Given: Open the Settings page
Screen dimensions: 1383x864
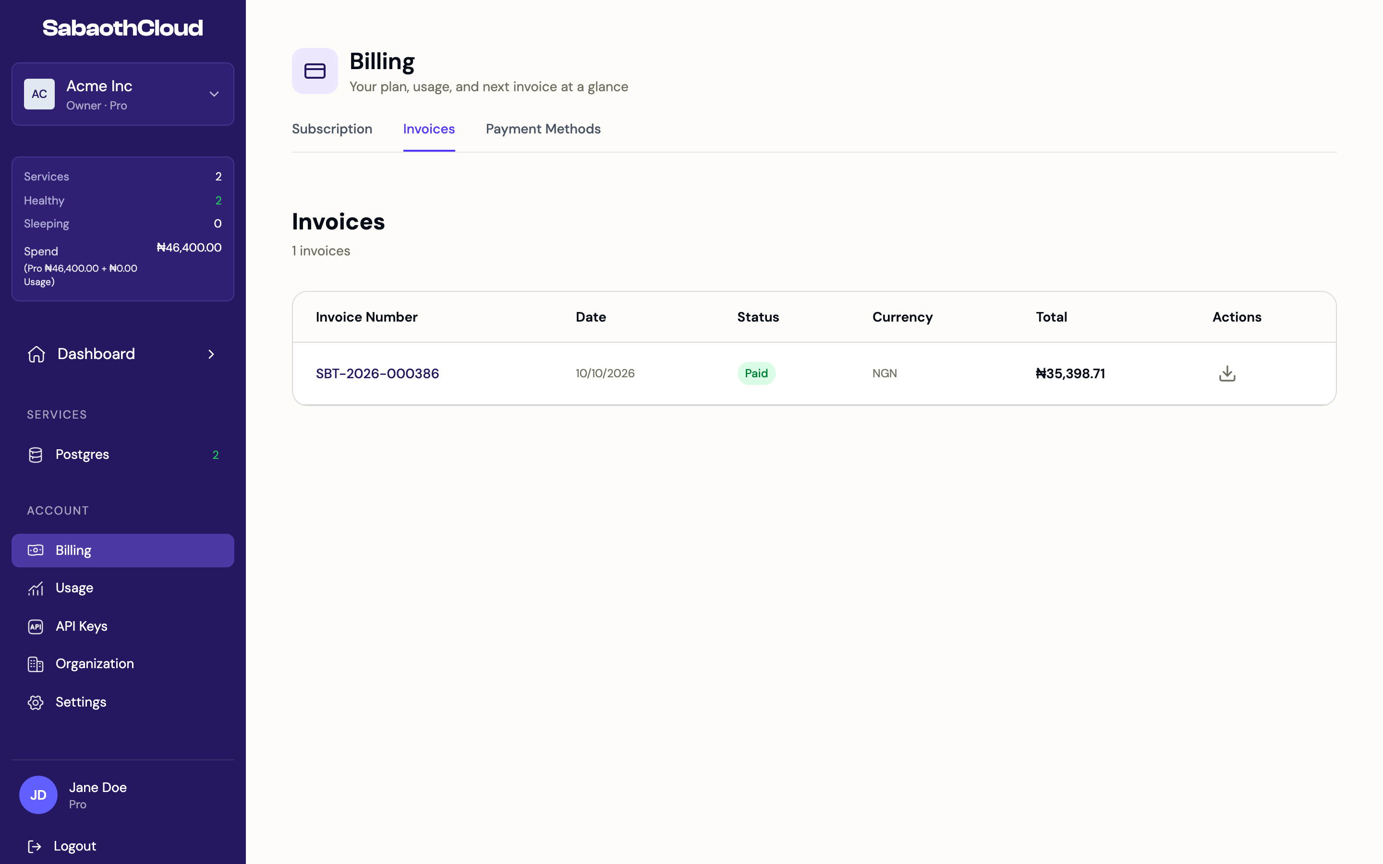Looking at the screenshot, I should click(123, 702).
